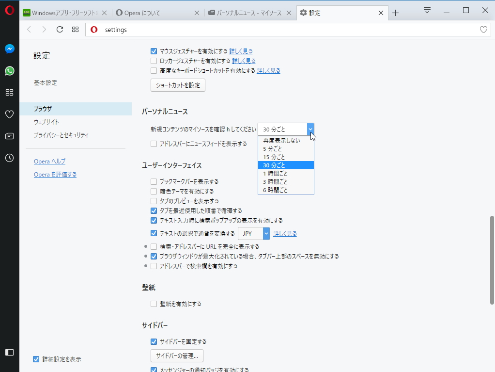Enable the dark theme checkbox
Viewport: 495px width, 372px height.
coord(154,192)
